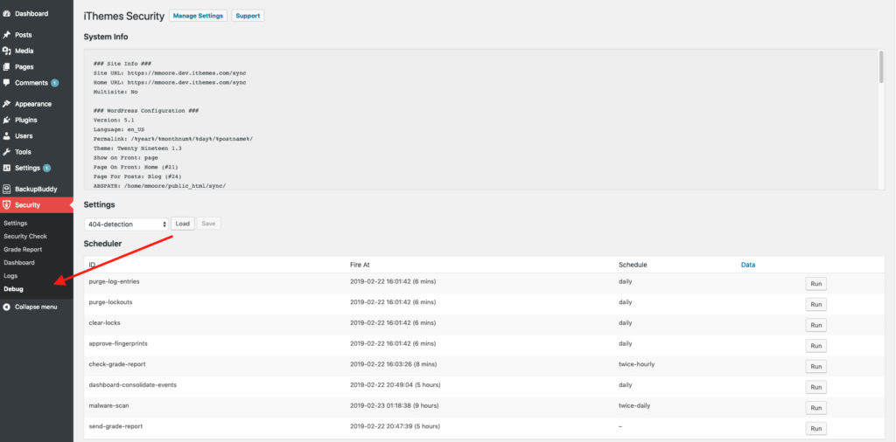Screen dimensions: 896x442
Task: Click the Dashboard gauge icon in sidebar
Action: pos(7,14)
